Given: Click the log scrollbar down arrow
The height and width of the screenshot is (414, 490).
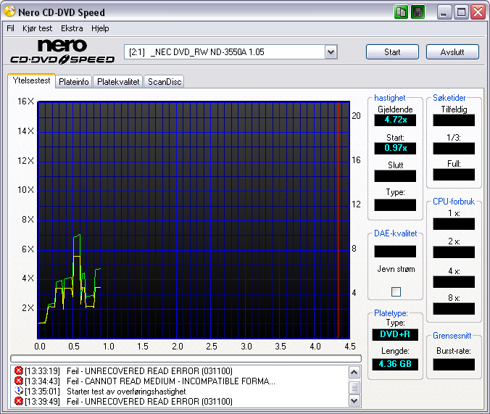Looking at the screenshot, I should (x=354, y=401).
